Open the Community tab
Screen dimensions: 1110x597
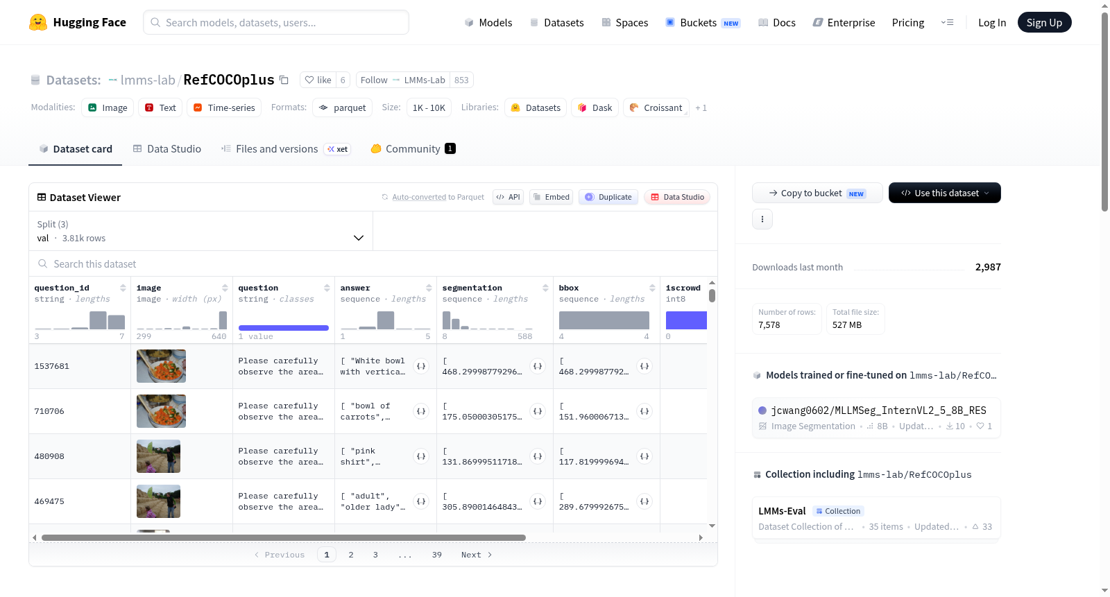point(413,148)
